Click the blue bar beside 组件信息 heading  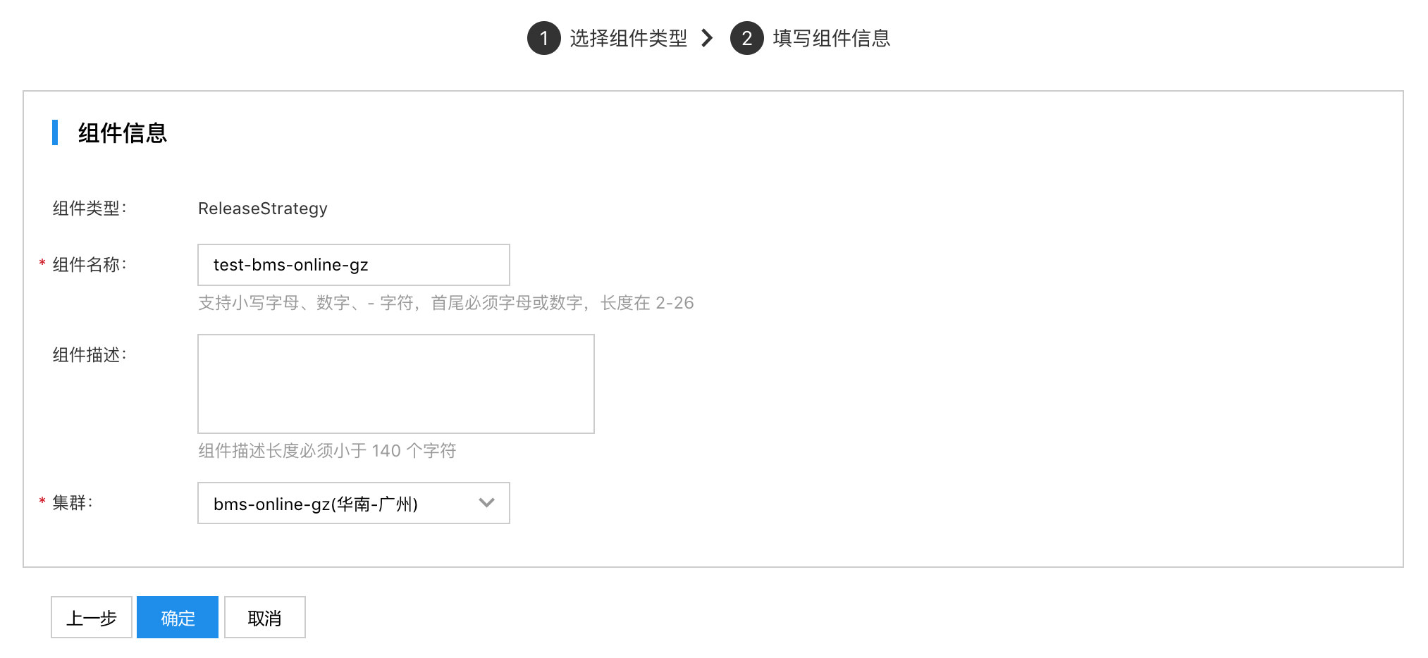55,132
